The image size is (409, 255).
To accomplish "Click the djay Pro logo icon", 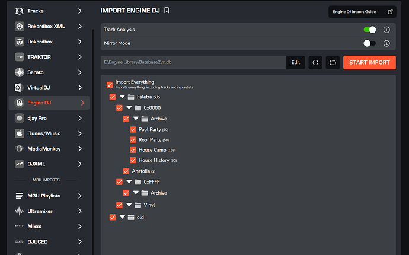I will [x=20, y=118].
